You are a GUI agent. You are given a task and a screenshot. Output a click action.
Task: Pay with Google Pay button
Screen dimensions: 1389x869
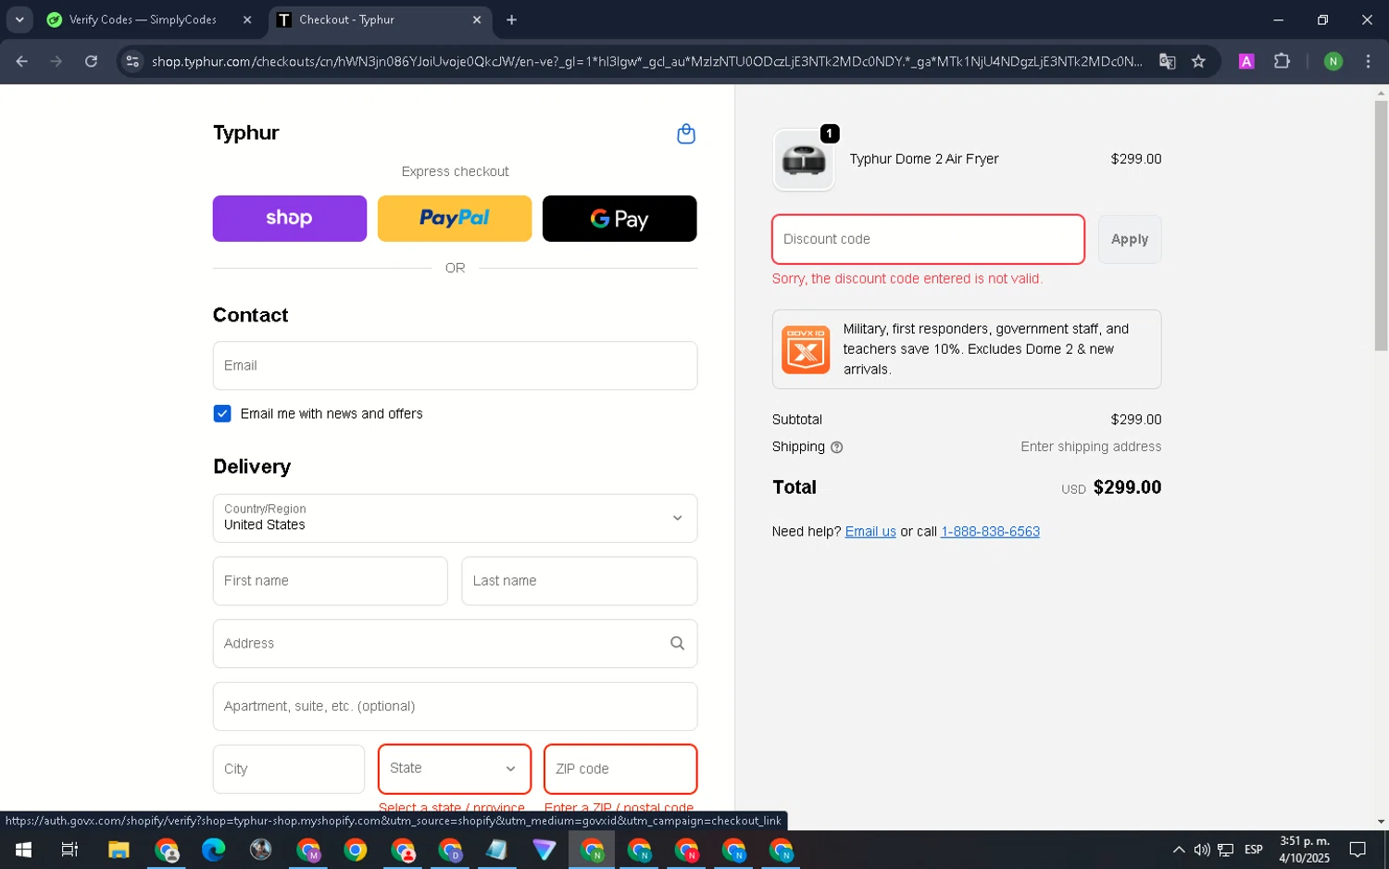(x=619, y=219)
